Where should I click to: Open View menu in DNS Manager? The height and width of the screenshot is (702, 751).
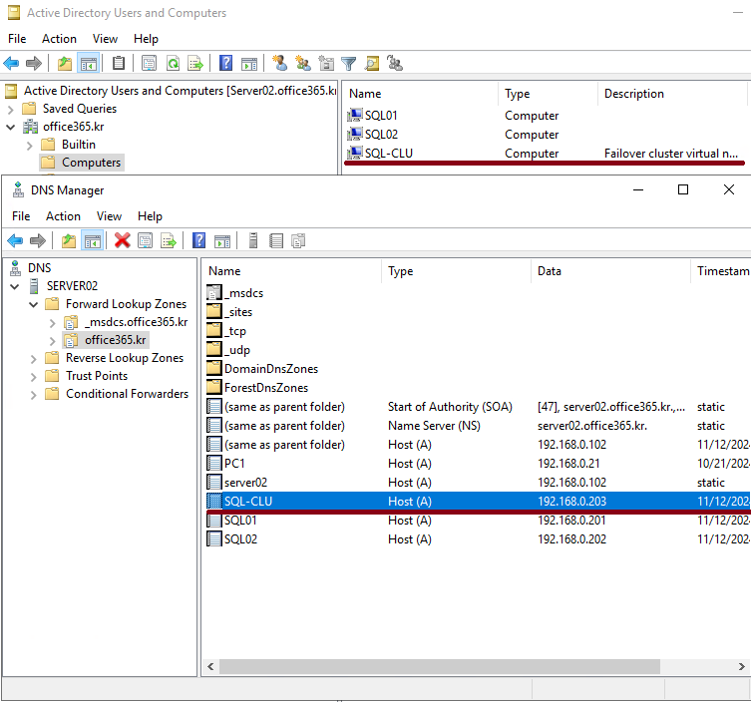point(109,216)
